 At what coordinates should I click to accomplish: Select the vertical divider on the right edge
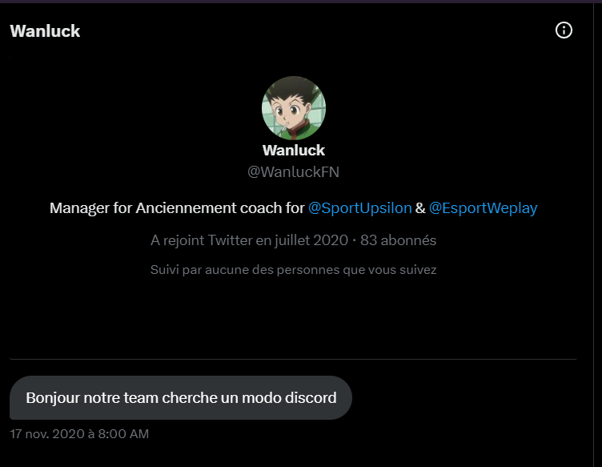(x=593, y=235)
